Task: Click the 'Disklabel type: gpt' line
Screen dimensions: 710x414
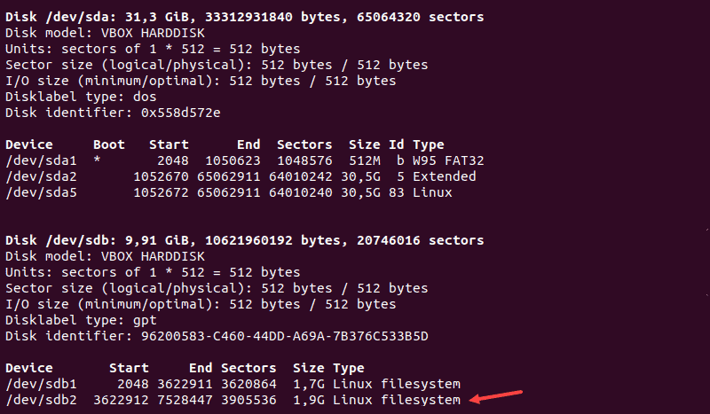Action: tap(81, 320)
